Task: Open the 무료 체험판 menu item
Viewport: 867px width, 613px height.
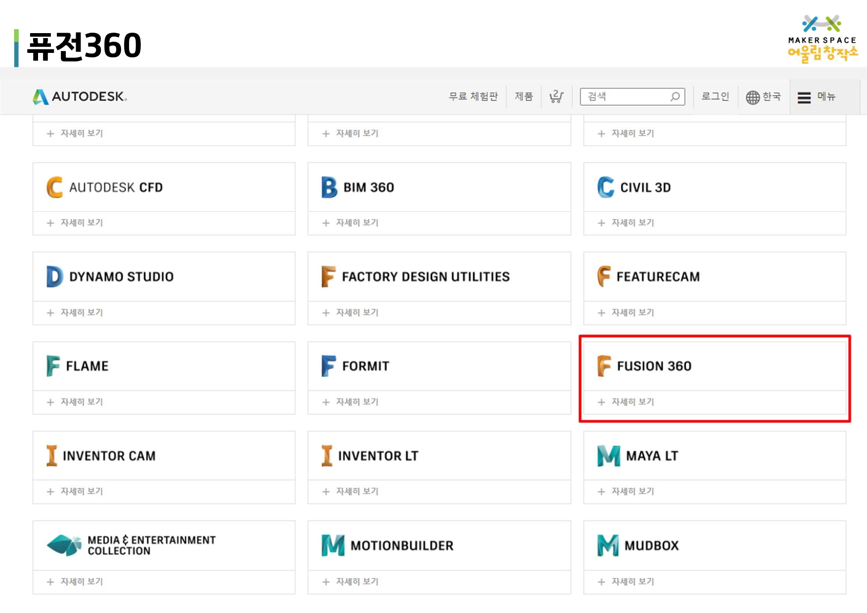Action: [x=473, y=96]
